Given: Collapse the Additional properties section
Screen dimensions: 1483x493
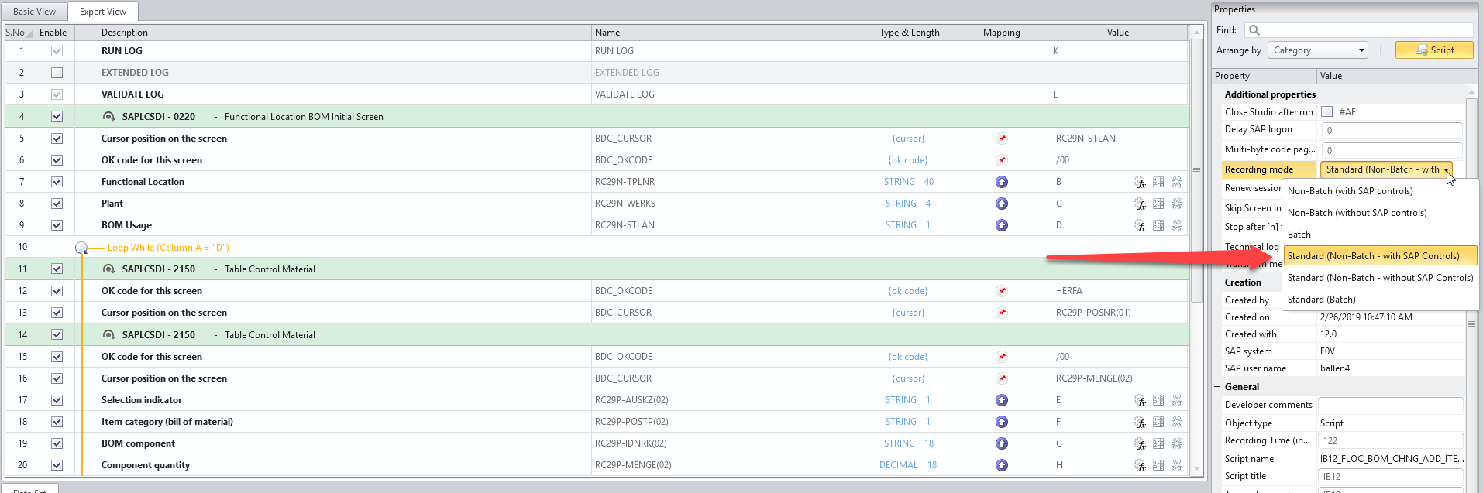Looking at the screenshot, I should click(1216, 94).
